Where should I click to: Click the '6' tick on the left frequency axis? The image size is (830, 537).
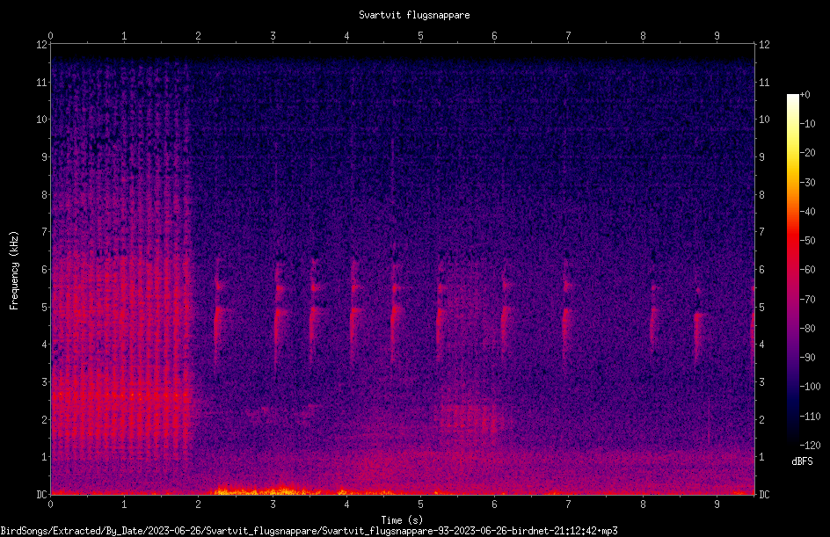click(x=45, y=269)
